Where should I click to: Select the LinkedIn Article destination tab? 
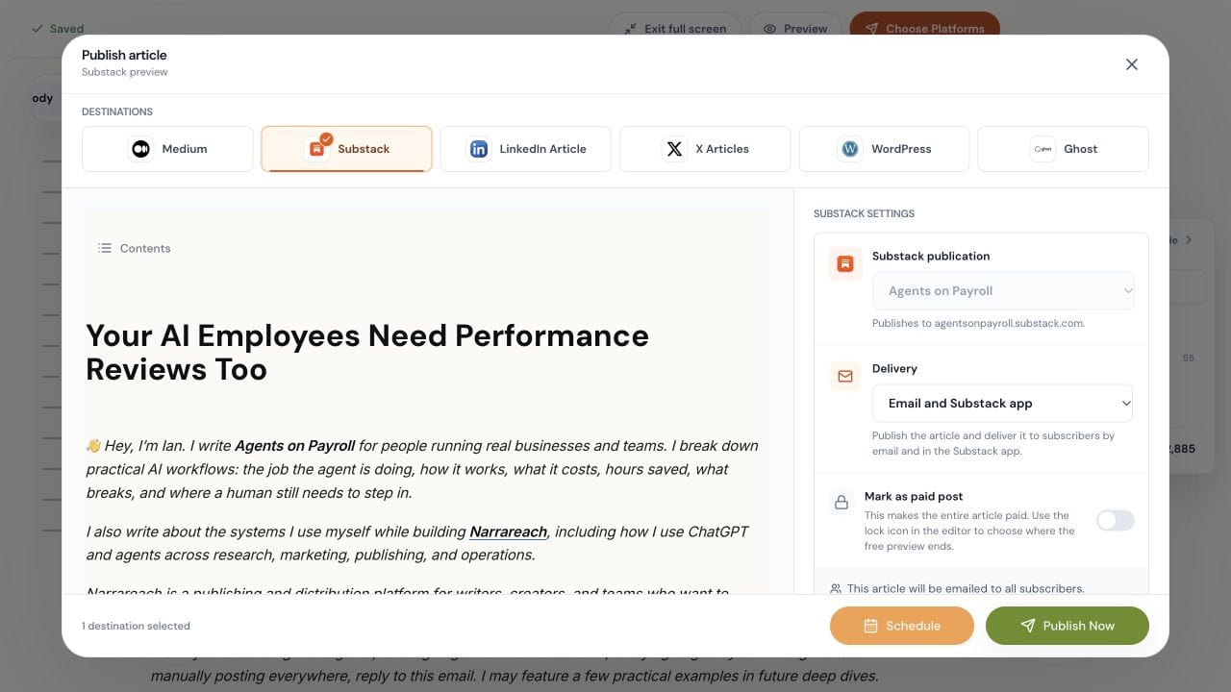(x=526, y=149)
